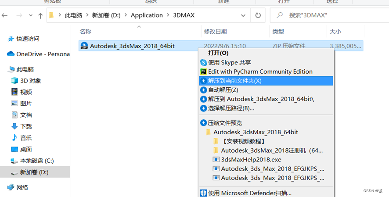The image size is (389, 197).
Task: Expand chevron after Application in path
Action: click(x=168, y=15)
